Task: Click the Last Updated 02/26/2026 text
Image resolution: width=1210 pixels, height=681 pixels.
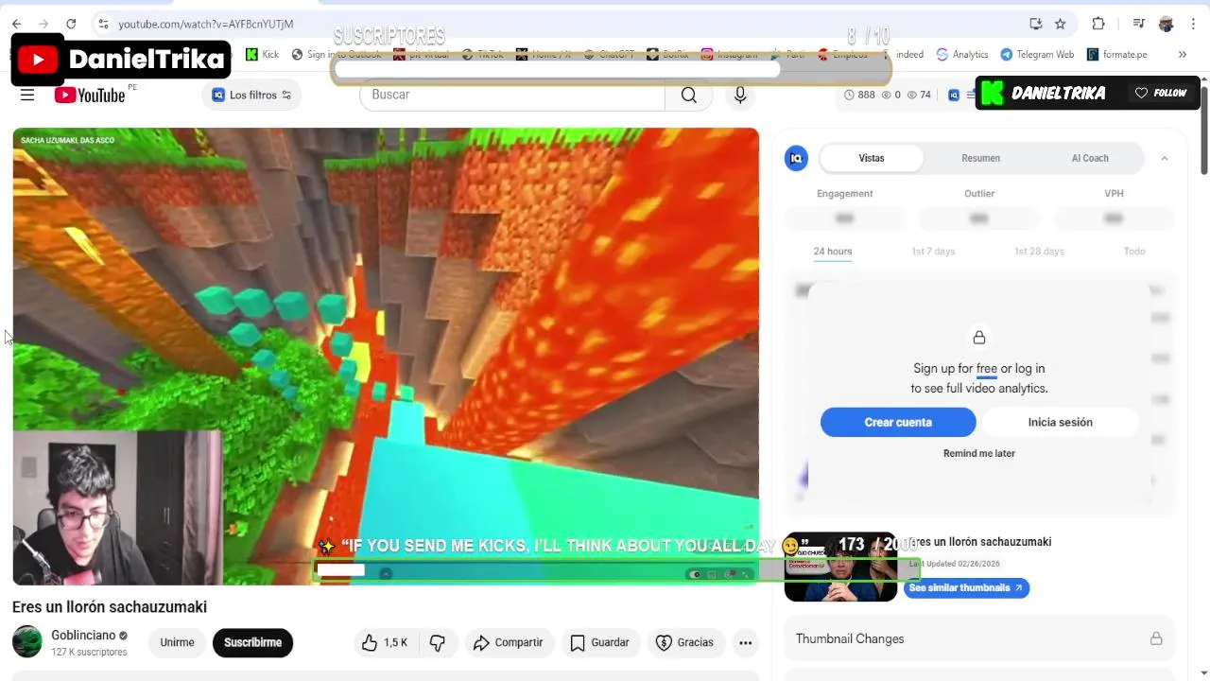Action: coord(954,564)
